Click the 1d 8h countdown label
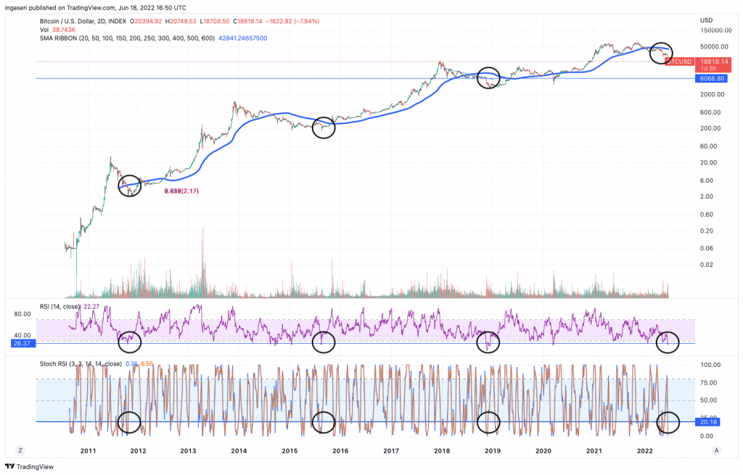 (x=708, y=69)
